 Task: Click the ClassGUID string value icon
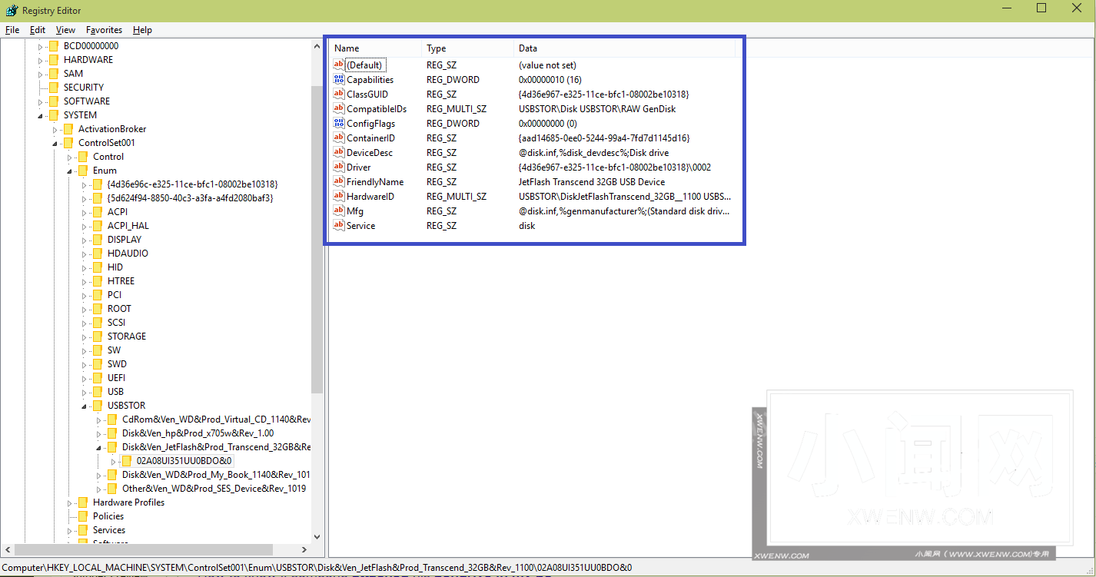(x=339, y=95)
